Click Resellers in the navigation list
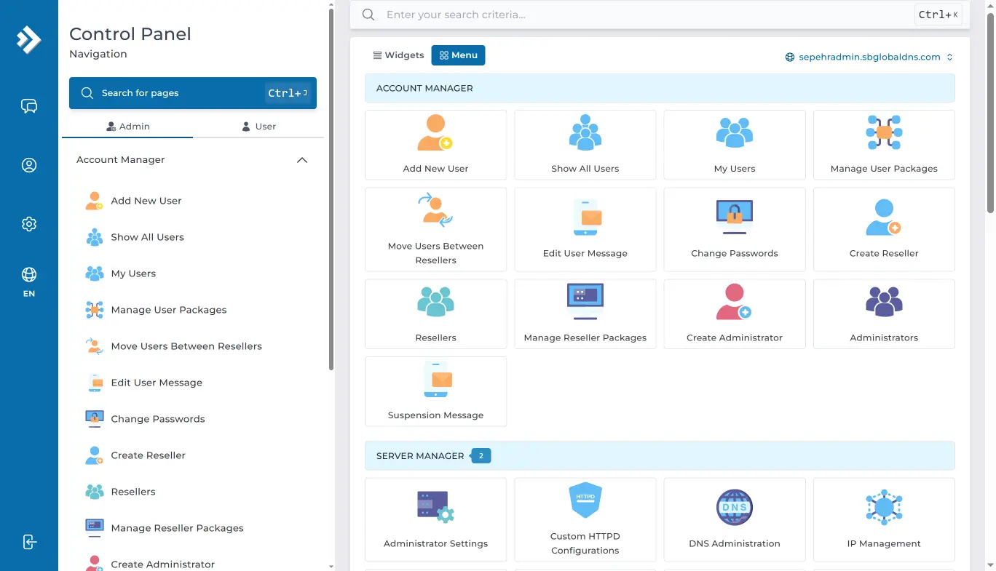Screen dimensions: 996x571 pyautogui.click(x=133, y=492)
